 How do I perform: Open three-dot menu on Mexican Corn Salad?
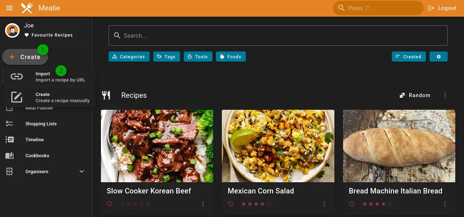[324, 204]
